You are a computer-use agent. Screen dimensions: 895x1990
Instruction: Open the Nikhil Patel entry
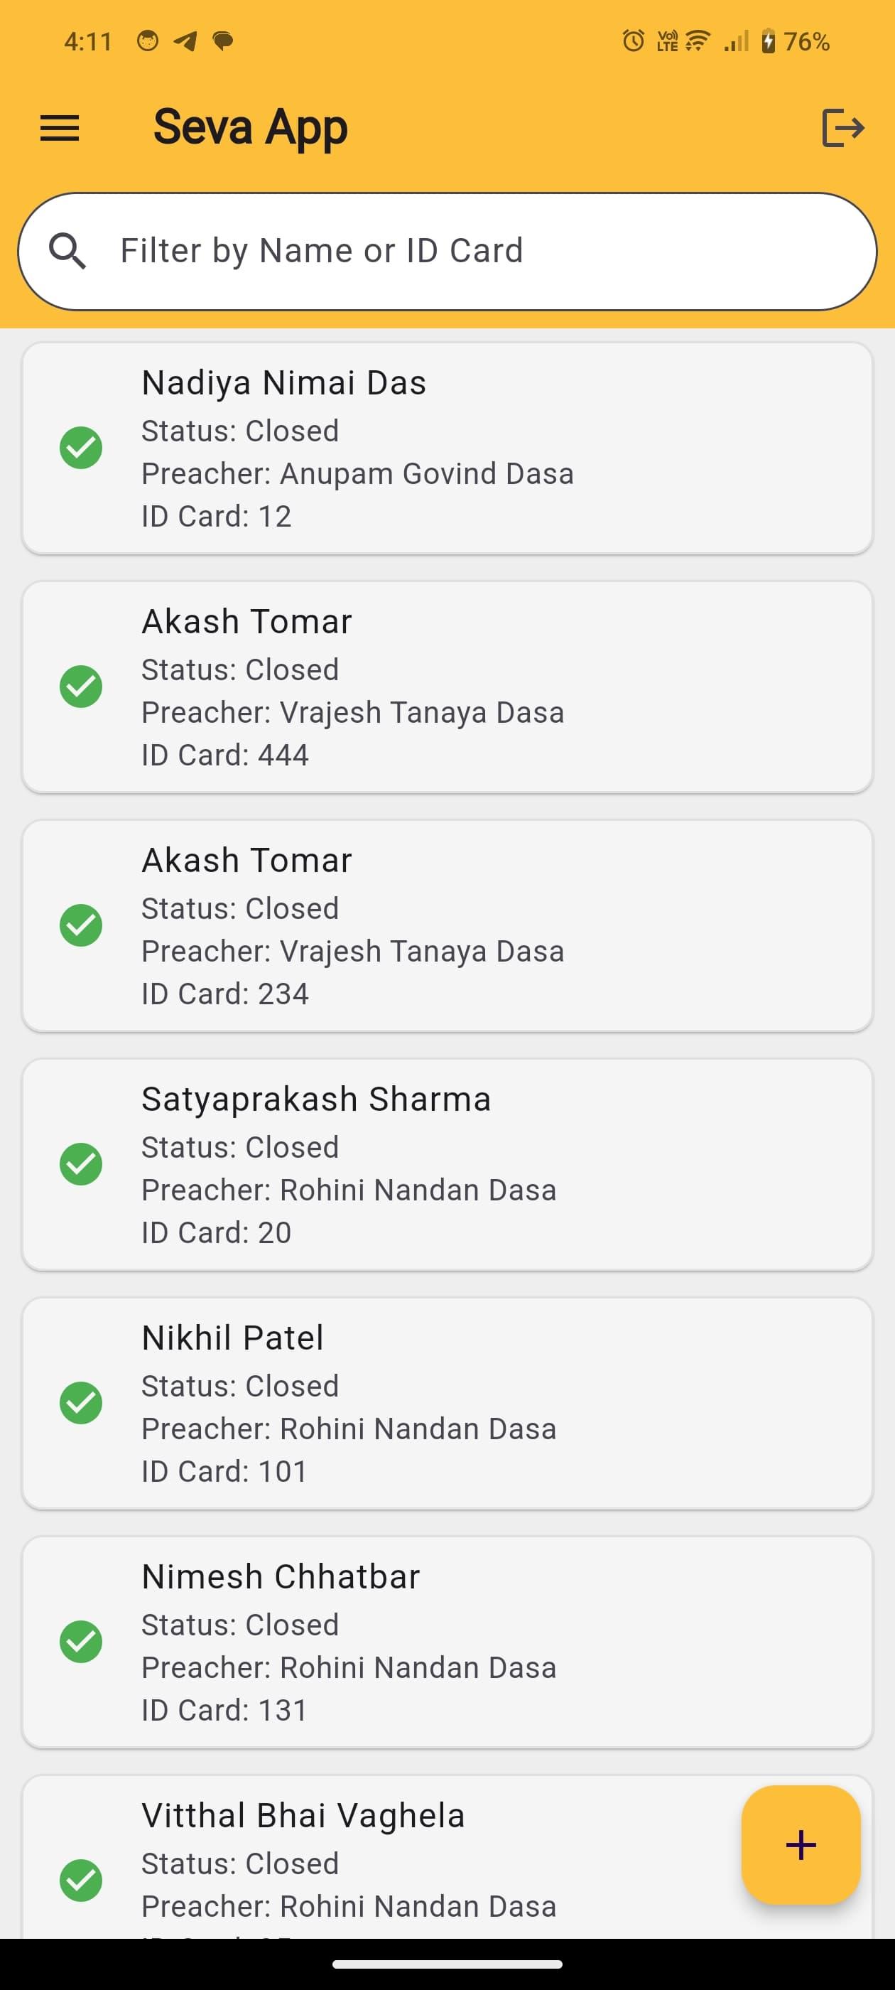click(447, 1403)
